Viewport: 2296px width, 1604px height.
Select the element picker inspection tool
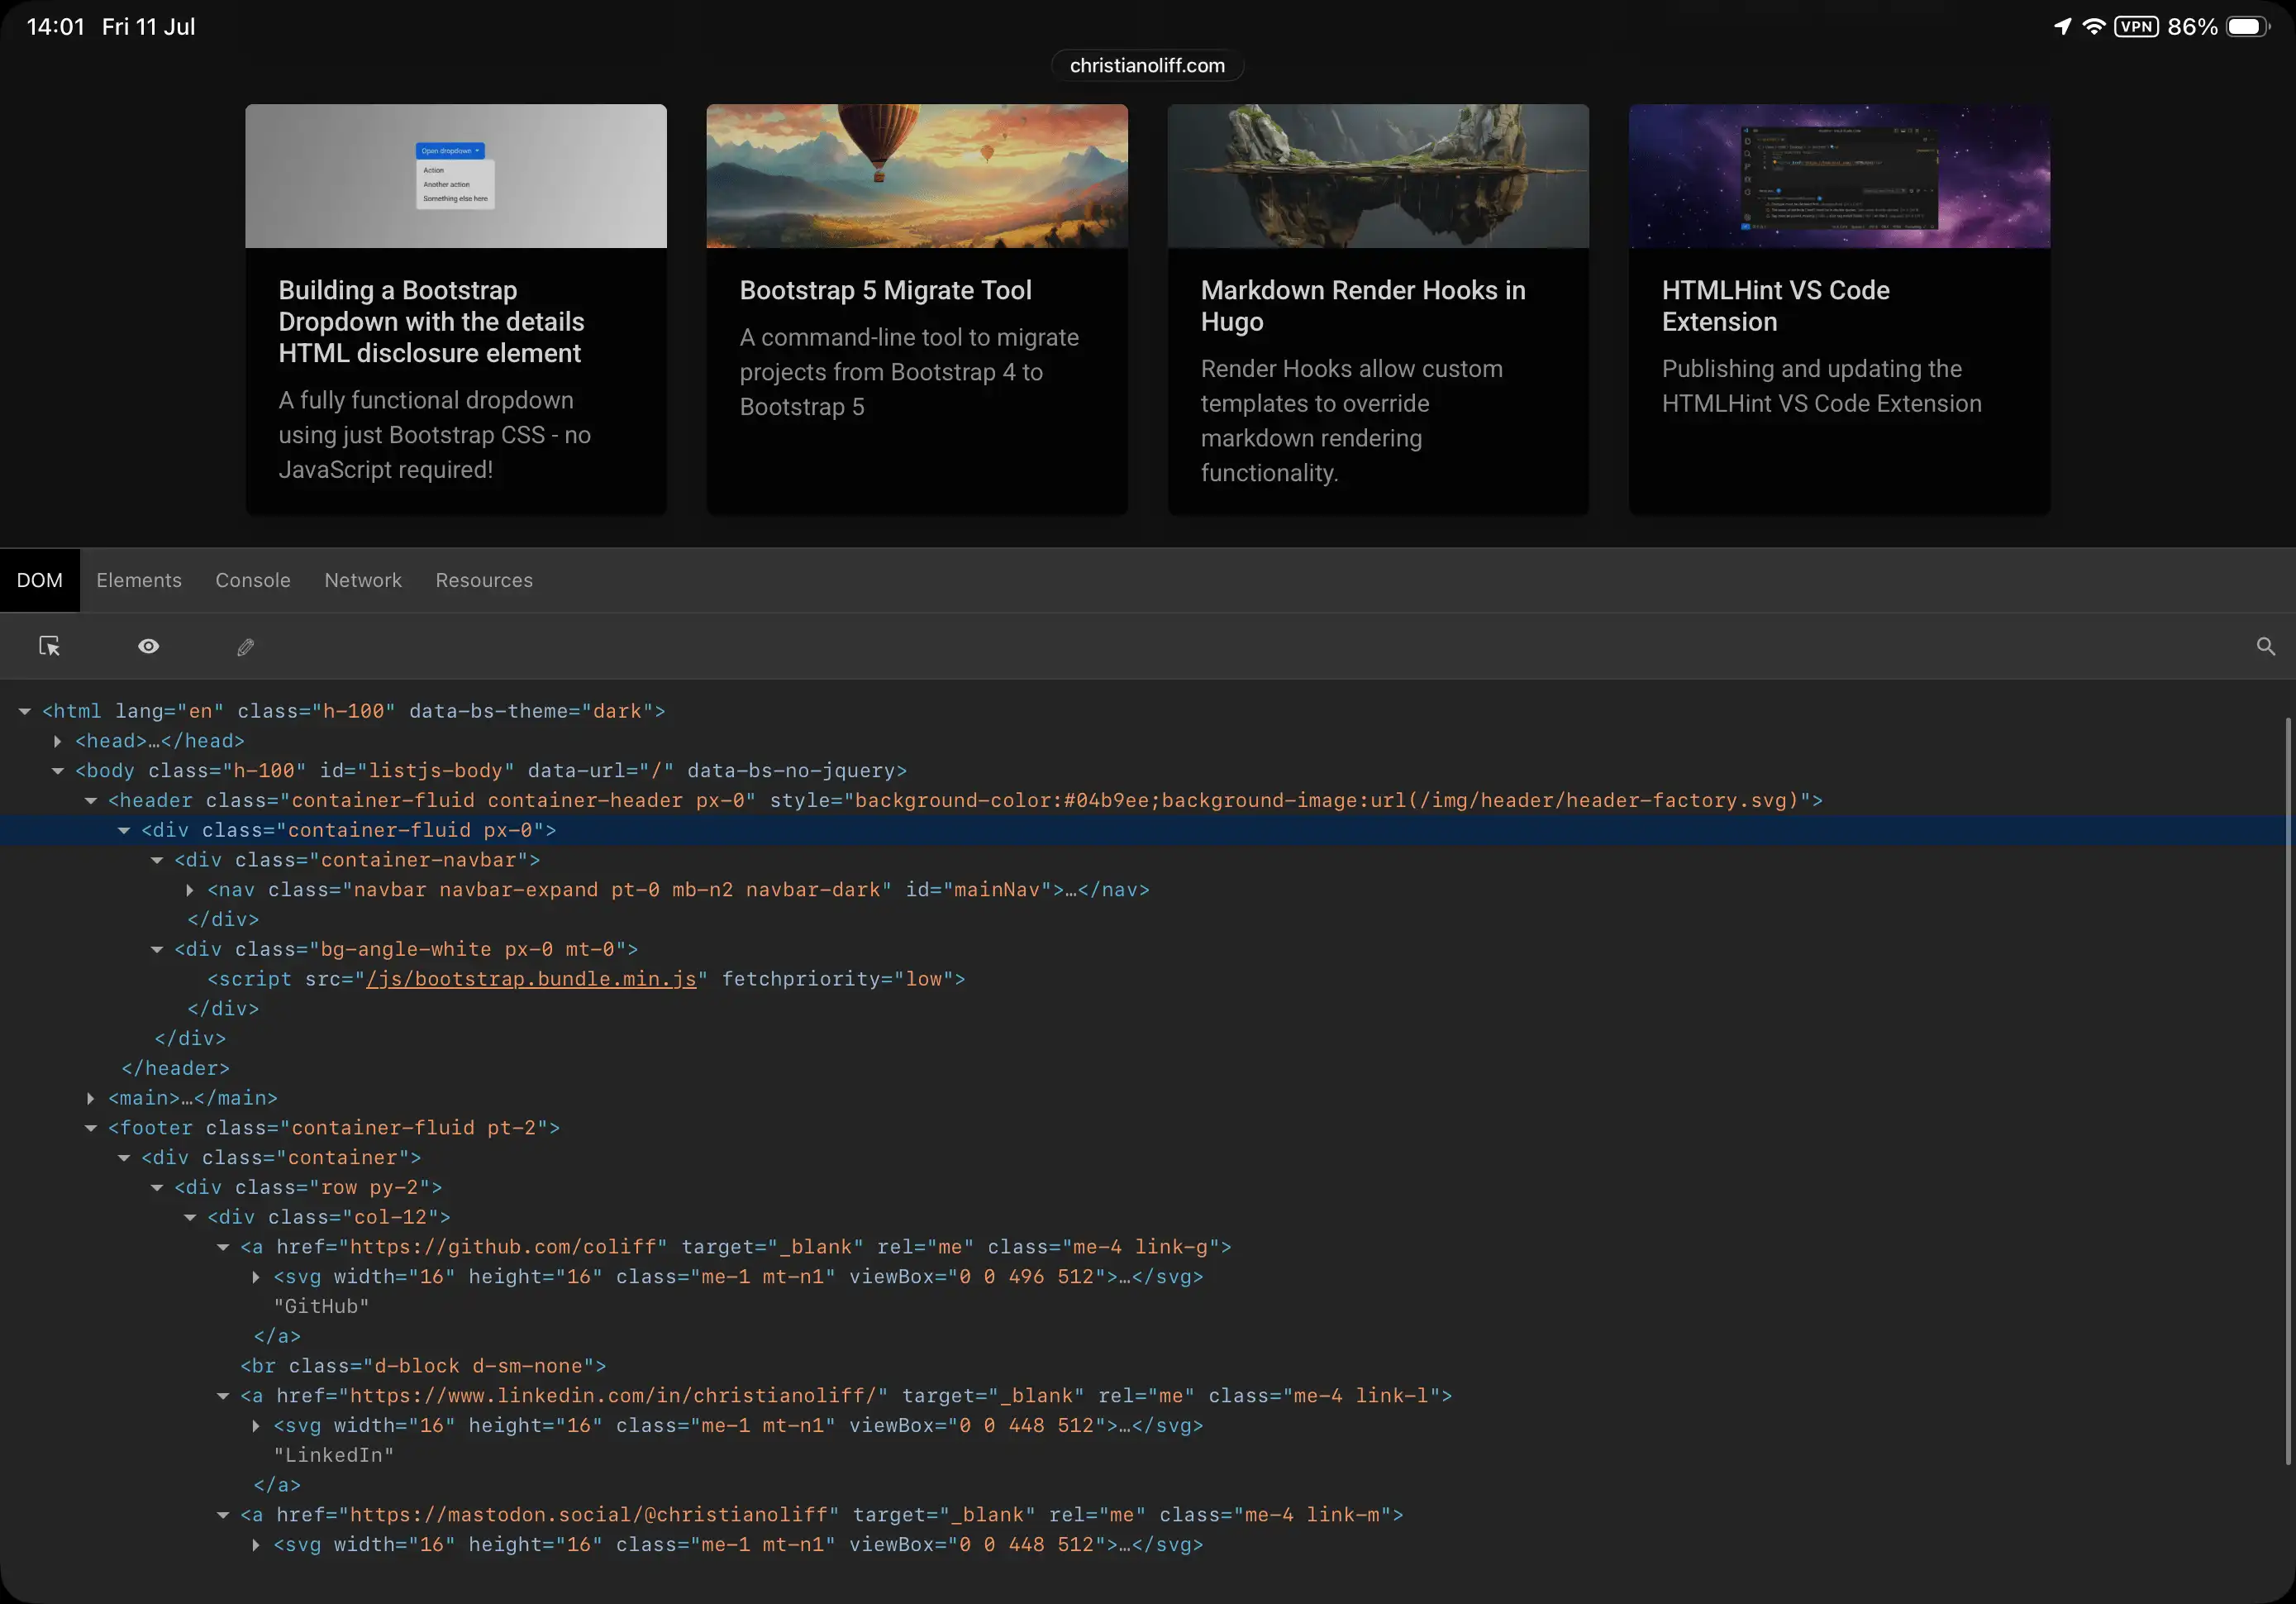(x=49, y=647)
